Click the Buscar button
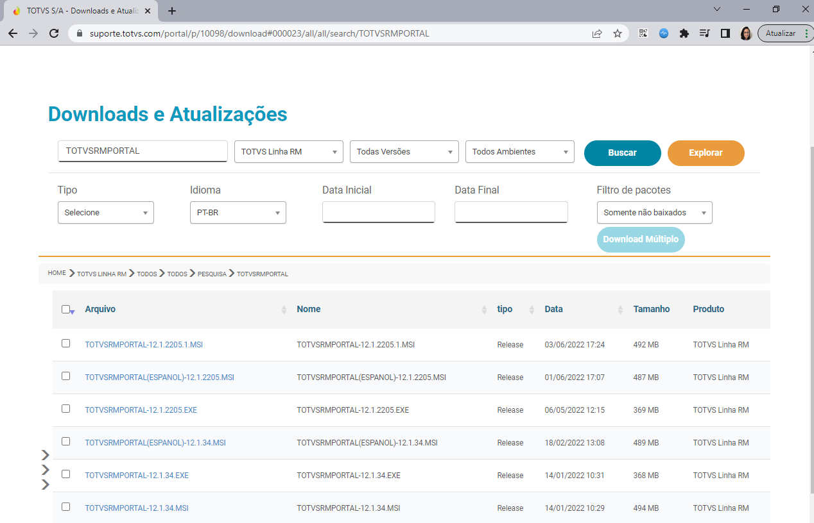Viewport: 814px width, 523px height. (622, 153)
